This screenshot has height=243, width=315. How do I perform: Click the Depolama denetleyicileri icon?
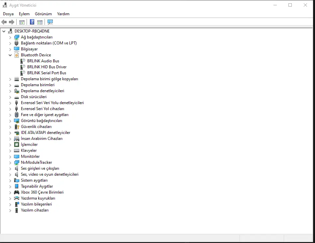[x=17, y=91]
